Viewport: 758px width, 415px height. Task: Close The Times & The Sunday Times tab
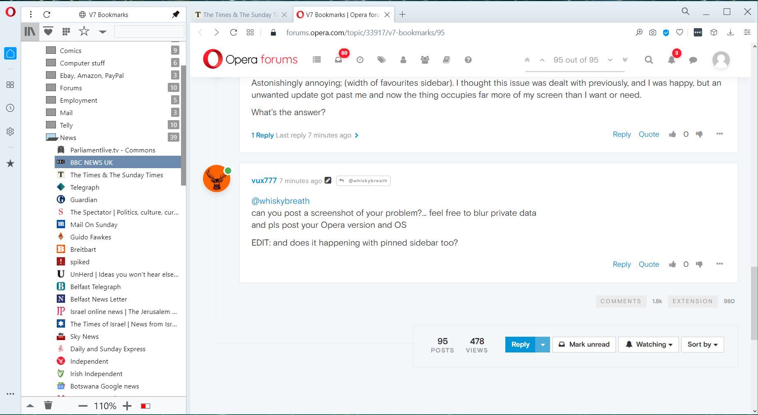[x=284, y=14]
